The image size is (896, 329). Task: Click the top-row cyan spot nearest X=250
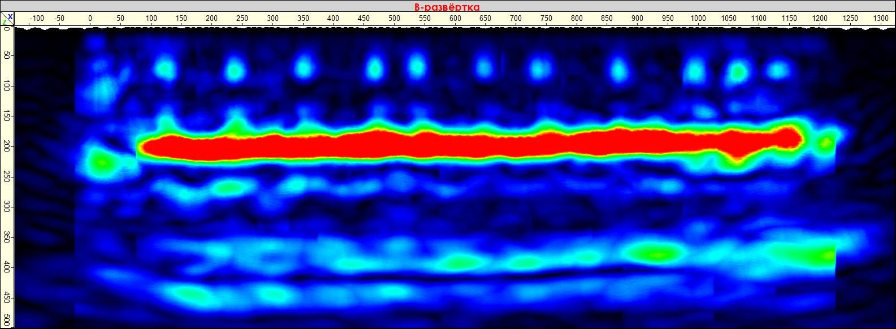(234, 70)
